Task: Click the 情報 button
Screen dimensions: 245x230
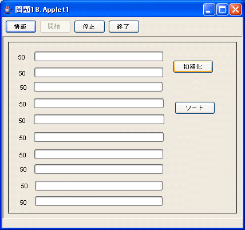Action: (21, 27)
